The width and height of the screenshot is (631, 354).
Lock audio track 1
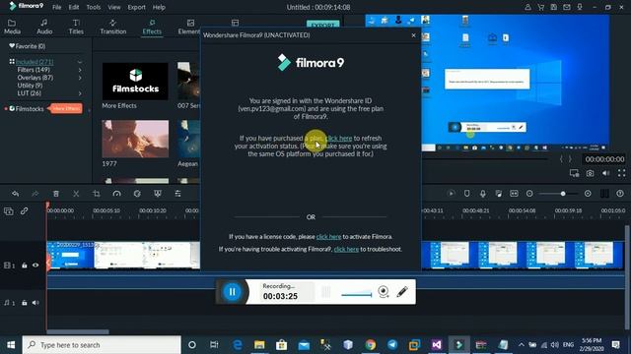pyautogui.click(x=25, y=303)
